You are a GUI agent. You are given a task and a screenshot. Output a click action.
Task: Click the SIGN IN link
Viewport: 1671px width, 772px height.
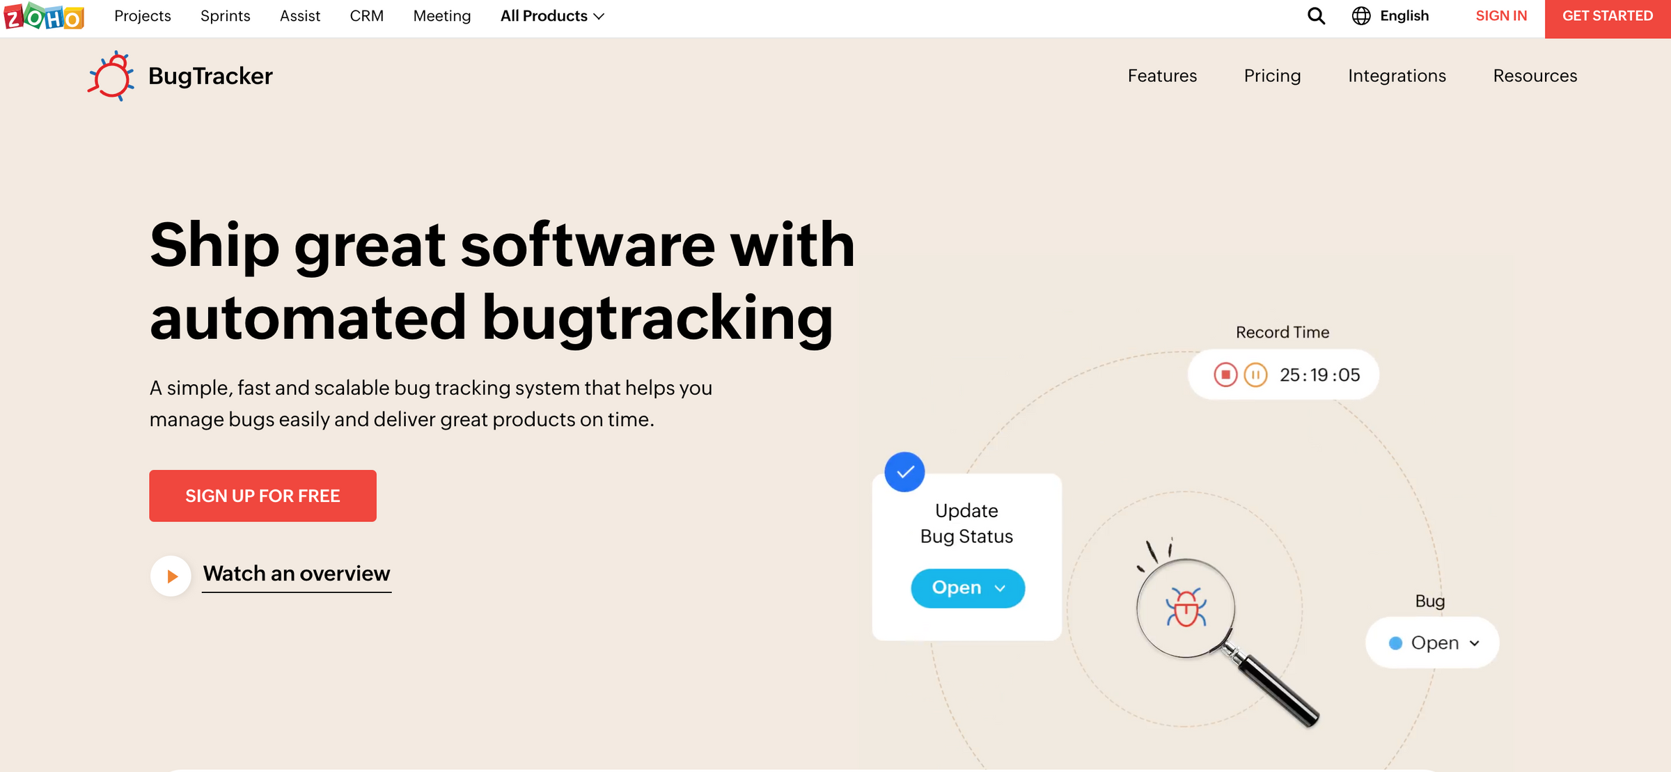coord(1501,16)
